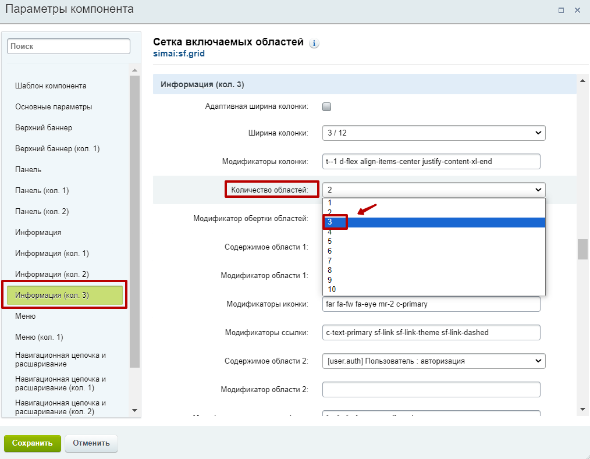Close the component parameters dialog
The height and width of the screenshot is (459, 590).
pos(577,10)
